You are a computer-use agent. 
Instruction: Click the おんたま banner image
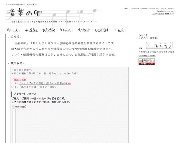pyautogui.click(x=159, y=45)
